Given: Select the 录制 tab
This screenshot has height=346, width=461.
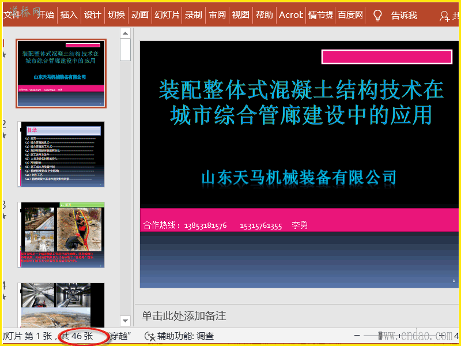Looking at the screenshot, I should [x=194, y=15].
